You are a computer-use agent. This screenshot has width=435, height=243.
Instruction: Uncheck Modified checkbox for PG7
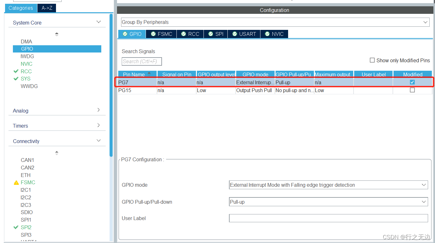pos(412,82)
